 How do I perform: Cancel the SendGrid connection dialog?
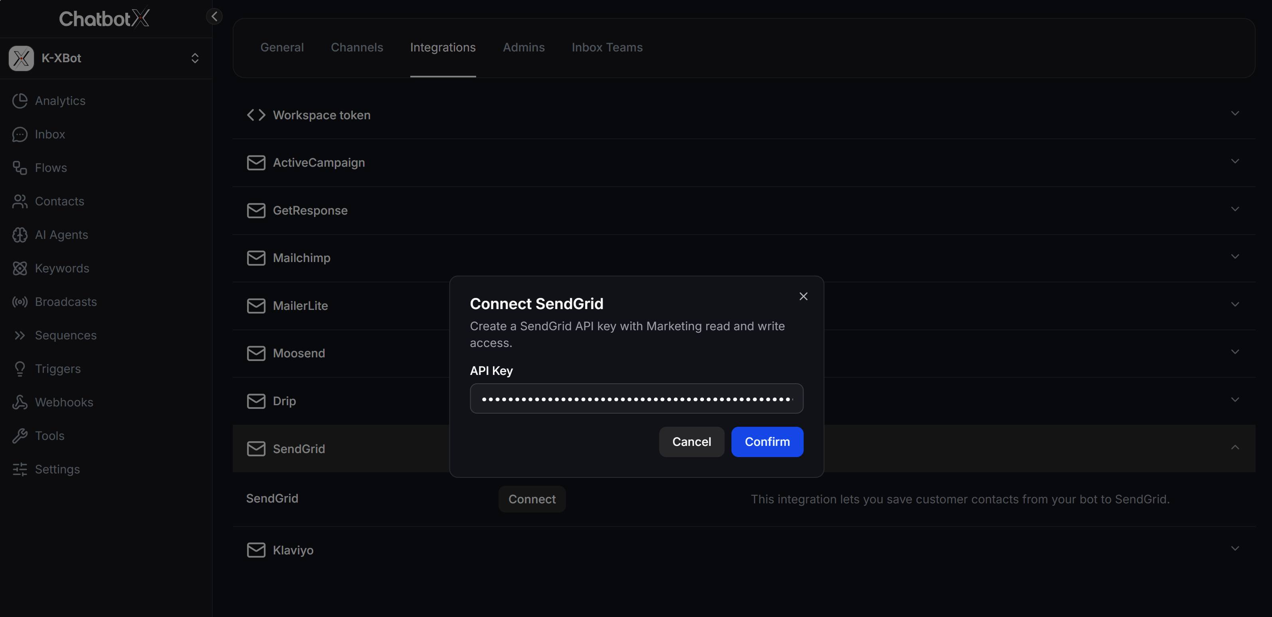(691, 442)
